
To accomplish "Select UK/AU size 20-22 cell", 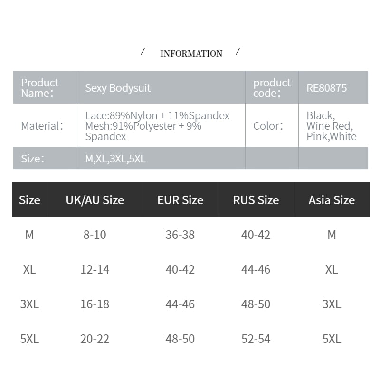I will pyautogui.click(x=95, y=339).
